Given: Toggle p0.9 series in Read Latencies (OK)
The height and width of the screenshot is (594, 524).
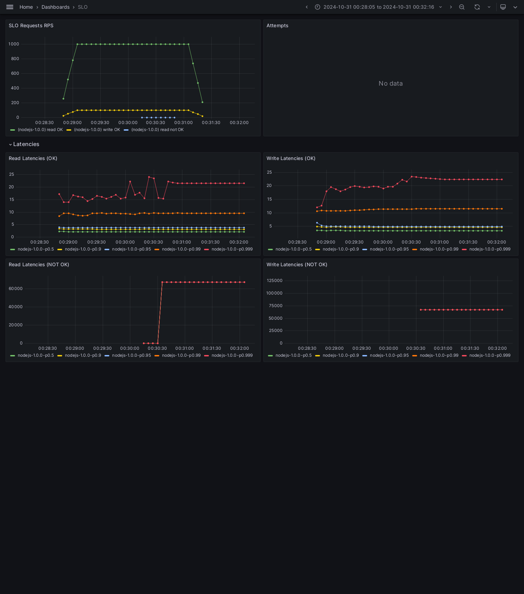Looking at the screenshot, I should (x=83, y=249).
